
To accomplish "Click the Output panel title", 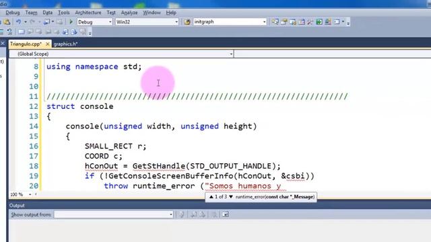I will (17, 206).
